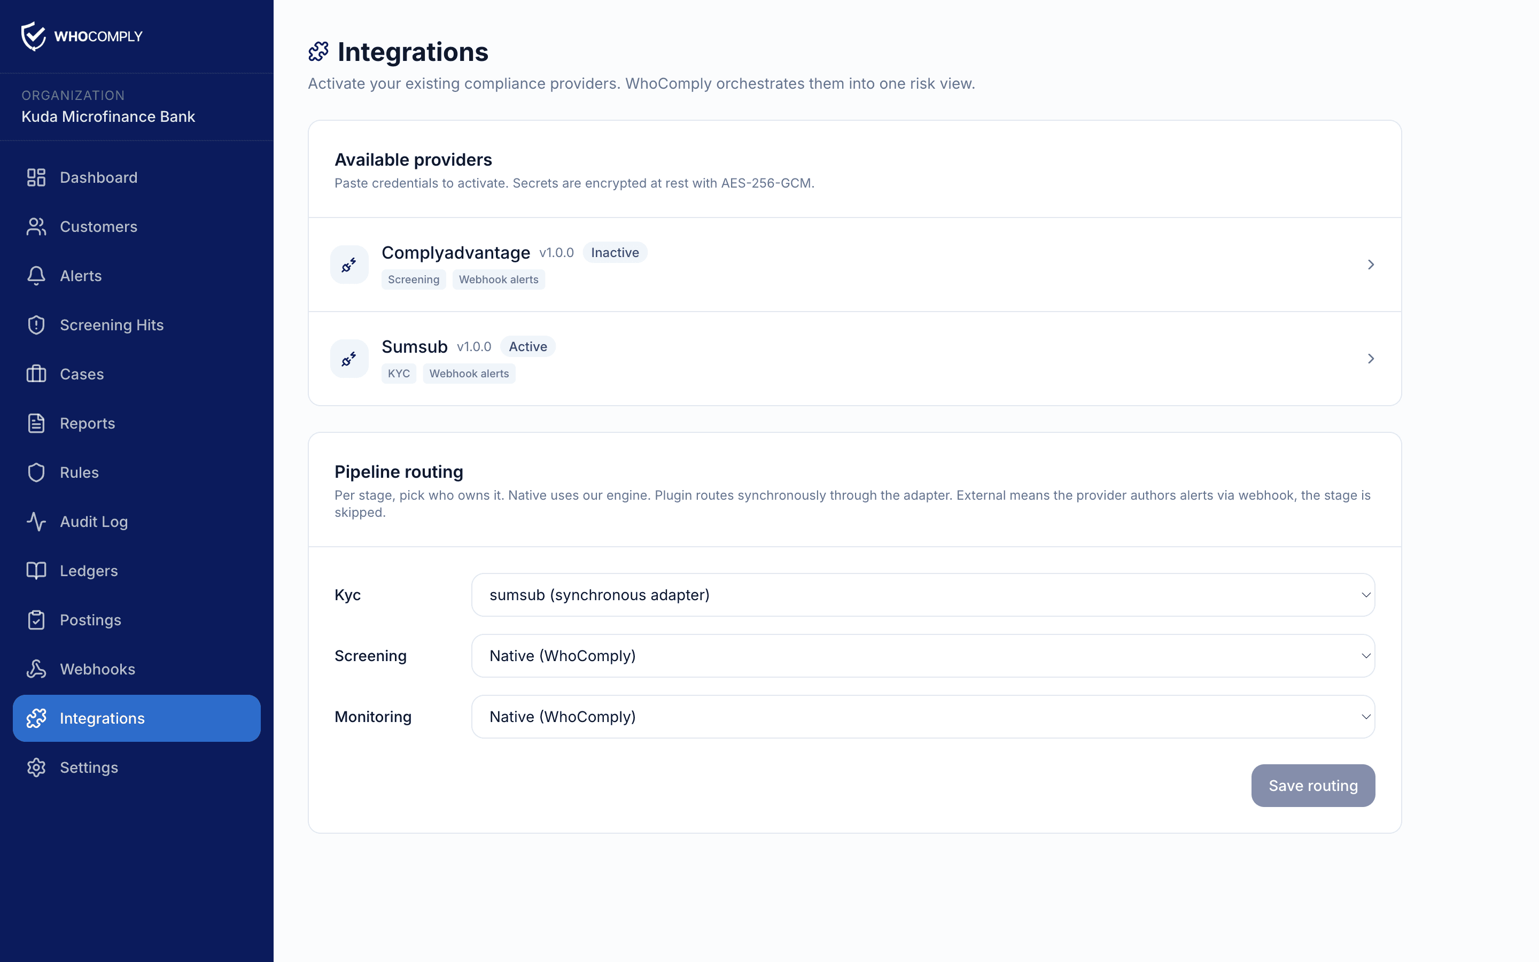The width and height of the screenshot is (1539, 962).
Task: Click the Complyadvantage plug icon
Action: (x=349, y=265)
